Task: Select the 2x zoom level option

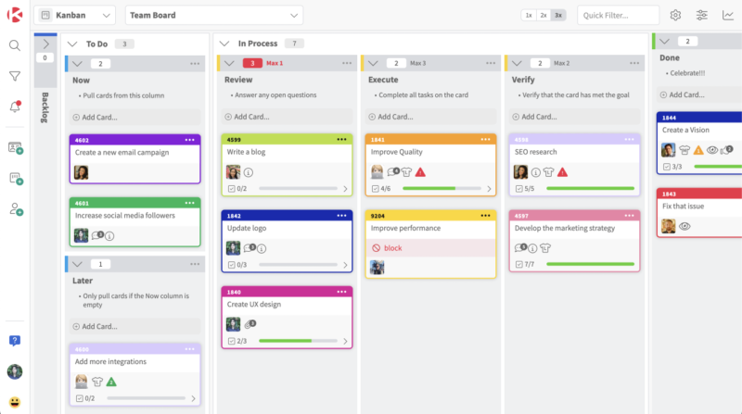Action: (543, 16)
